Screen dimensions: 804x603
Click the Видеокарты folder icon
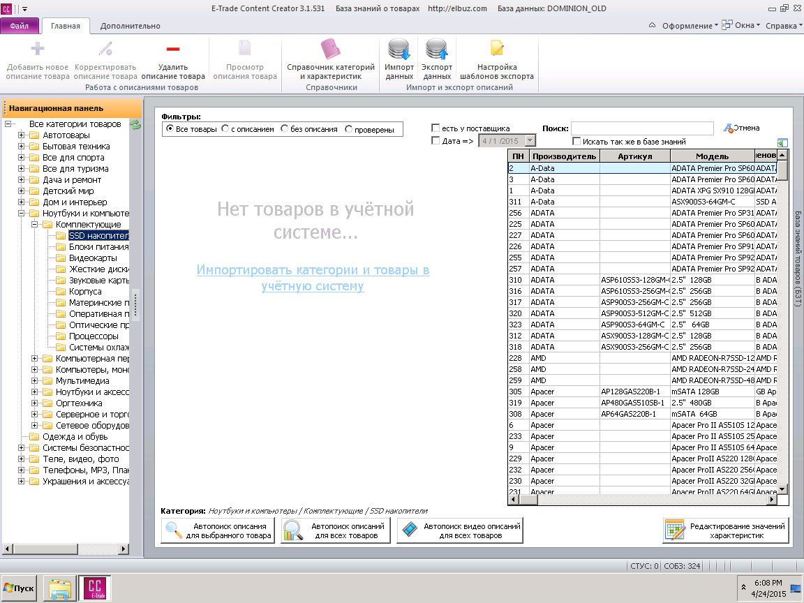coord(61,258)
